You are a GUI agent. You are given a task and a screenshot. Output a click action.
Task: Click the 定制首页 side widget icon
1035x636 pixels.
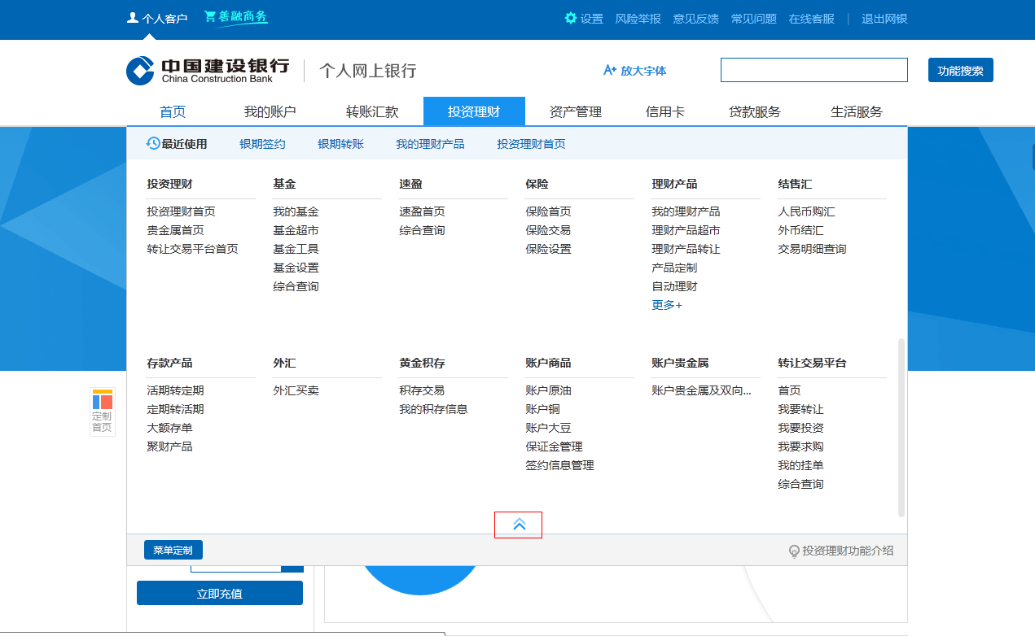click(x=103, y=412)
